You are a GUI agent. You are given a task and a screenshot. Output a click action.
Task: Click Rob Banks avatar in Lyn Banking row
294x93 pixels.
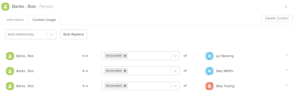[10, 56]
